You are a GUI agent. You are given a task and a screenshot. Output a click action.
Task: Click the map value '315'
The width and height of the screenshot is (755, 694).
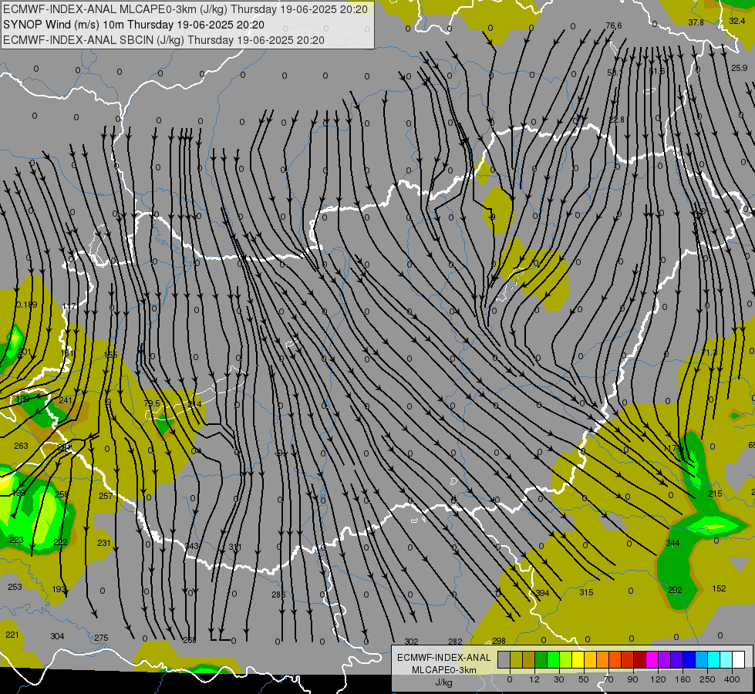click(x=586, y=592)
